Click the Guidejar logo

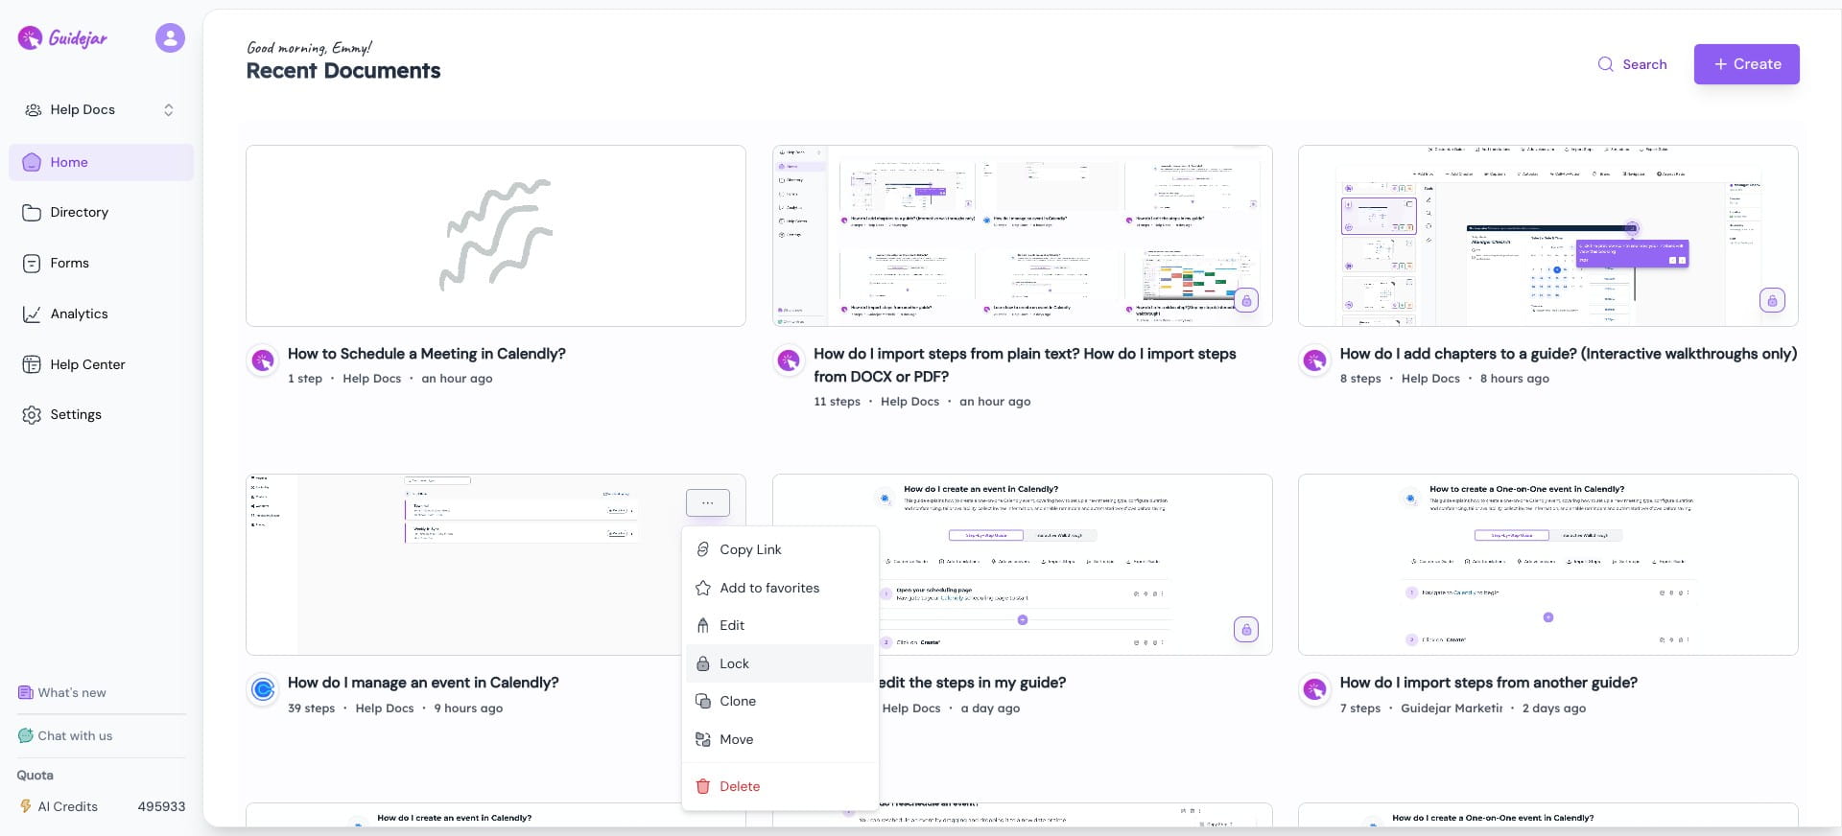click(x=63, y=37)
